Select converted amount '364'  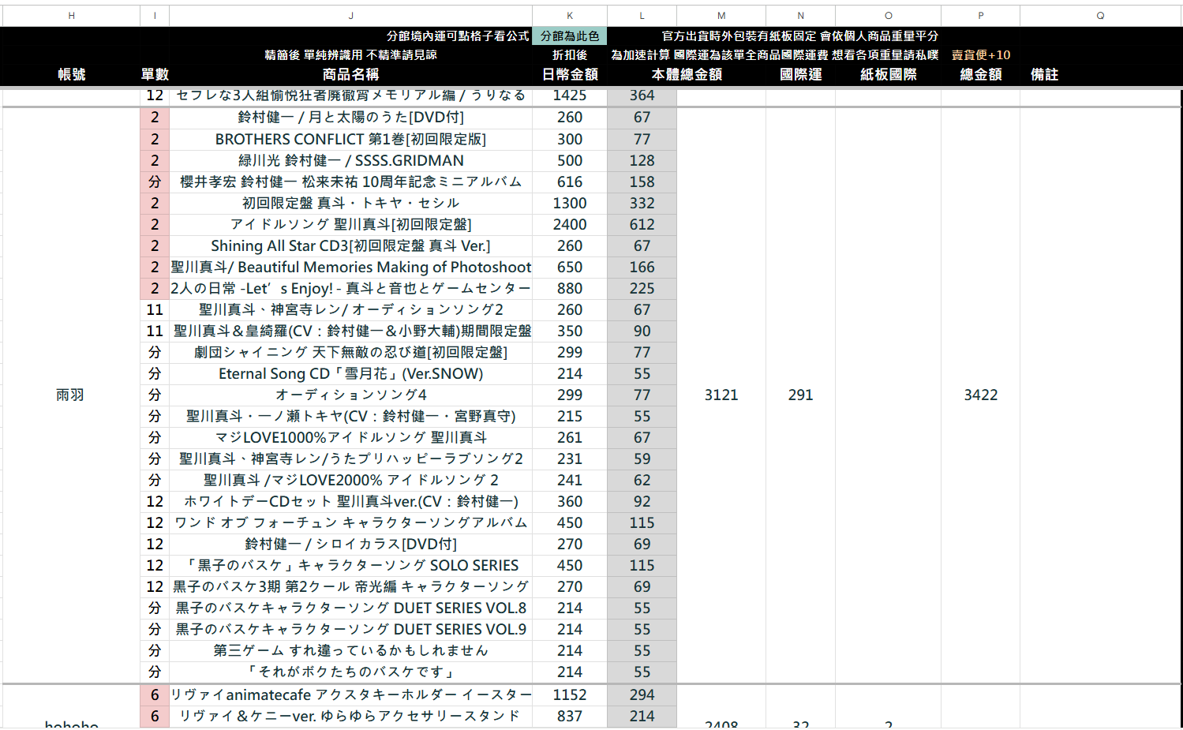(642, 95)
